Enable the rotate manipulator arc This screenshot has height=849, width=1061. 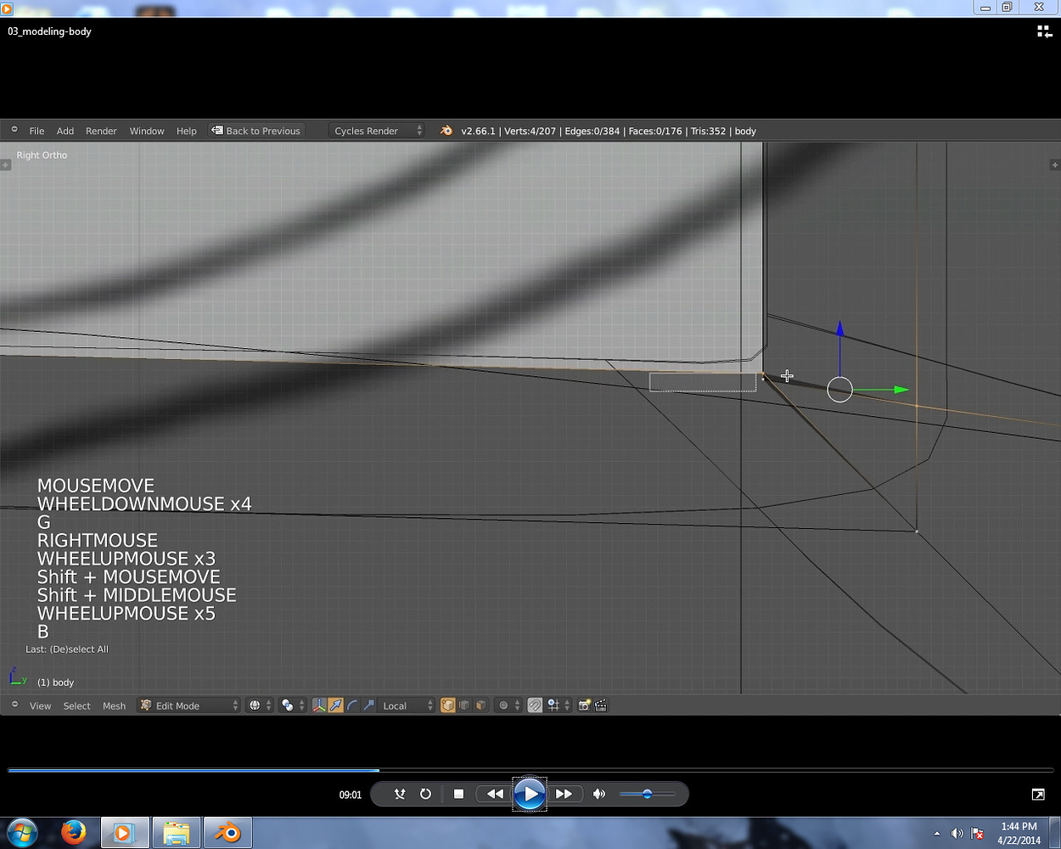tap(352, 706)
